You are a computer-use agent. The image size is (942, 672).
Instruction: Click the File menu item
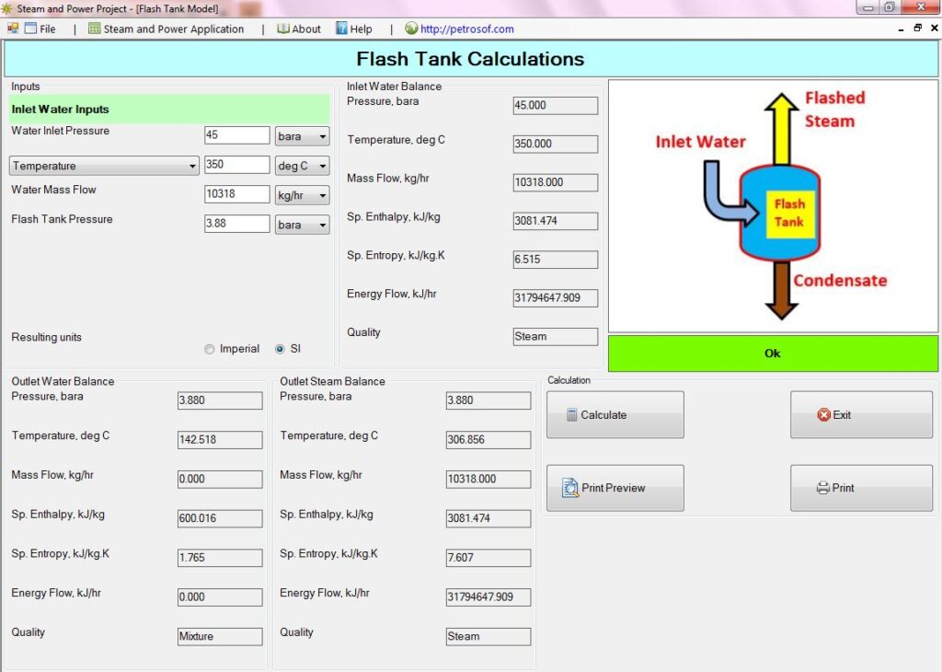[46, 29]
